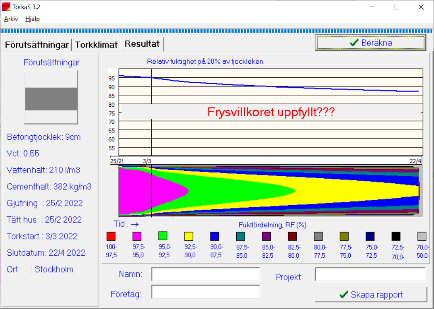434x309 pixels.
Task: Click the 'Tätt hus : 25/2 2022' text
Action: 44,220
